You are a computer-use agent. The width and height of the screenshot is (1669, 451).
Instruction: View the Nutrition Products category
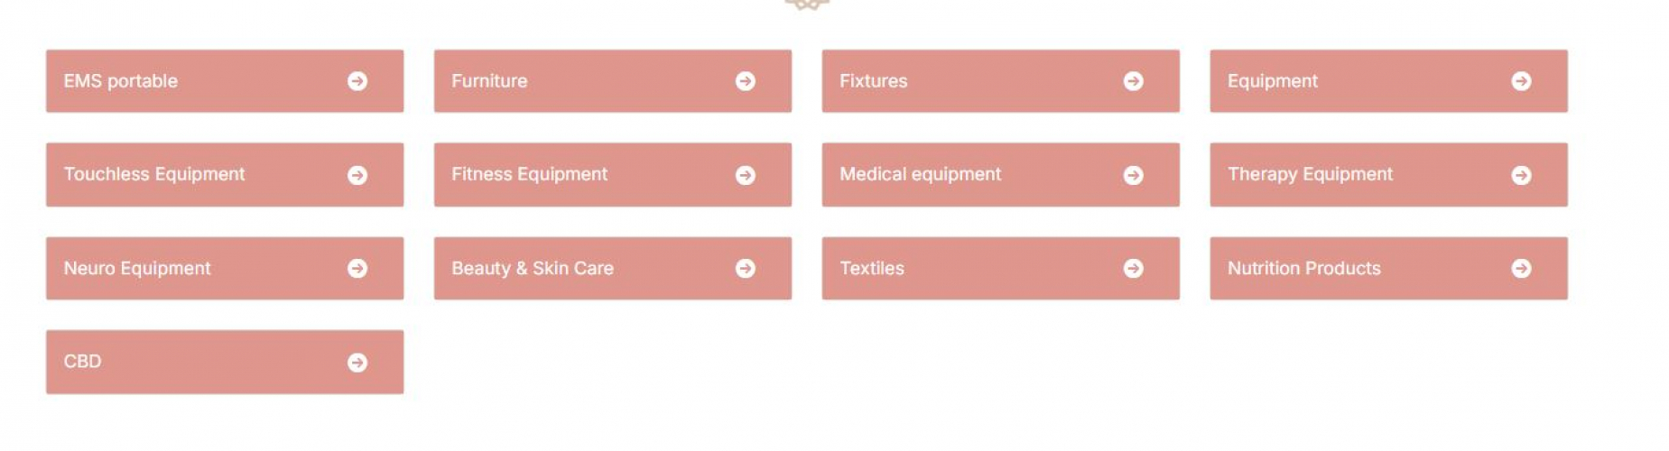[1303, 268]
